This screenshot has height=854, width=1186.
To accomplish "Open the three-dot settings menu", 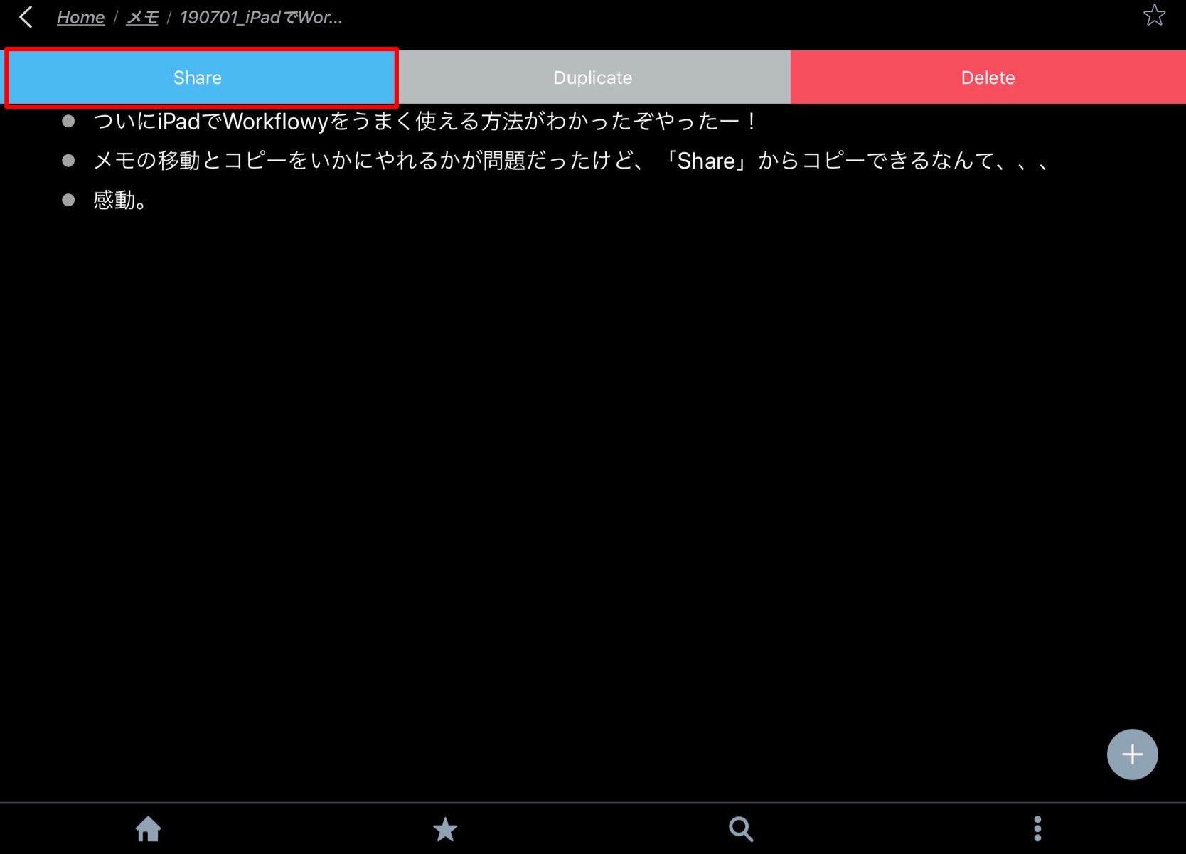I will pyautogui.click(x=1037, y=828).
